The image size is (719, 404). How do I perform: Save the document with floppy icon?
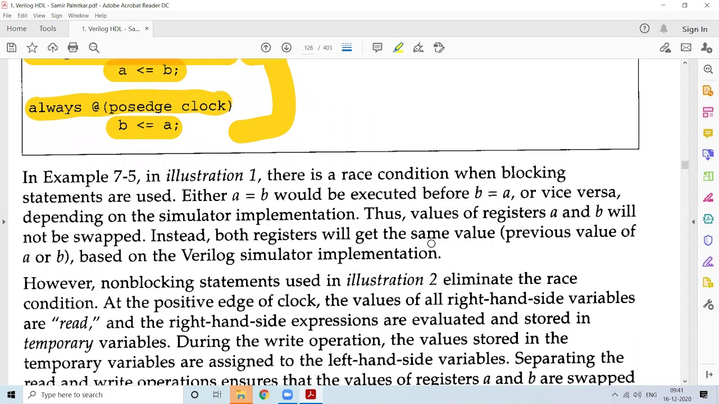tap(11, 48)
